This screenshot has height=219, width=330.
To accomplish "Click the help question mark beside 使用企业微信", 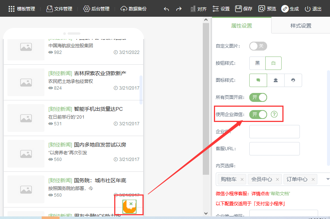I will click(x=274, y=114).
